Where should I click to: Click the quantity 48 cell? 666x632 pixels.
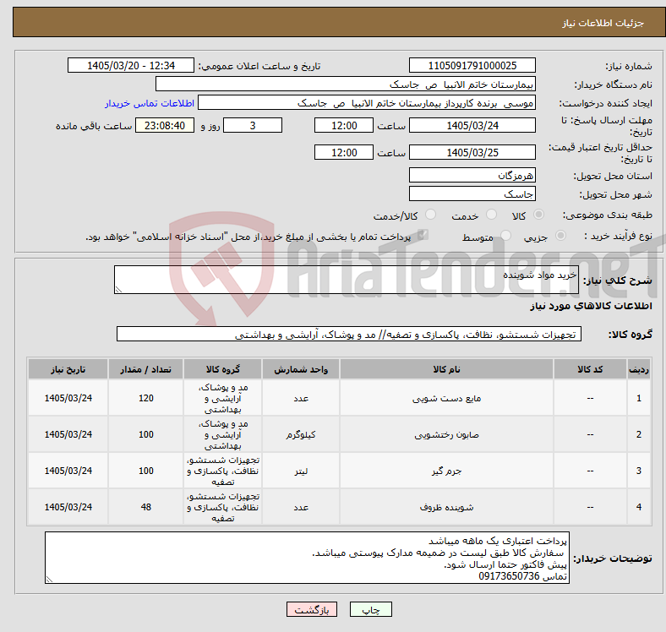(145, 507)
